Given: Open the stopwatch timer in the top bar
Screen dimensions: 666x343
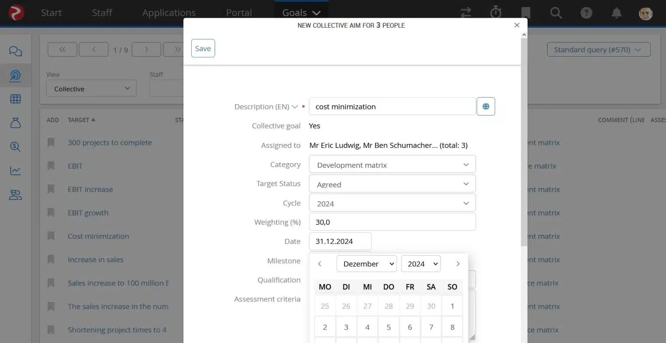Looking at the screenshot, I should pos(496,13).
